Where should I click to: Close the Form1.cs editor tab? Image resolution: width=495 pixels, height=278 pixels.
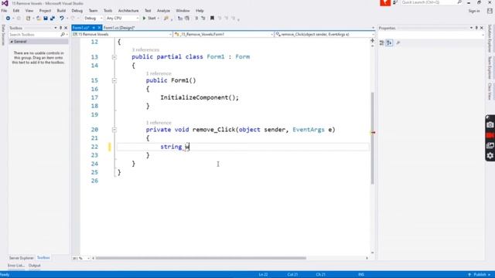(99, 28)
